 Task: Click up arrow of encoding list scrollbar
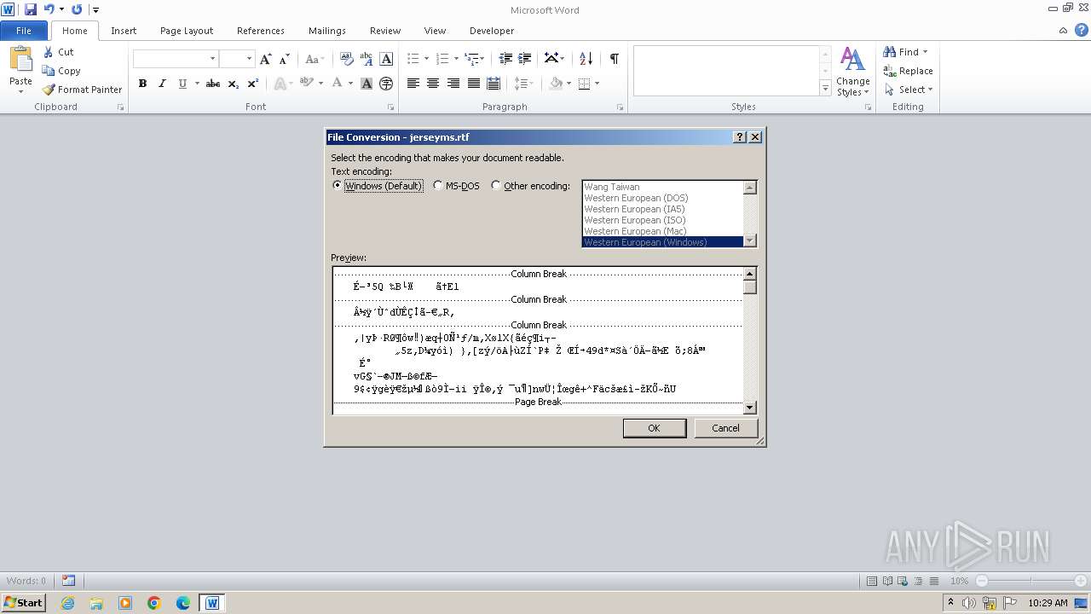(750, 188)
